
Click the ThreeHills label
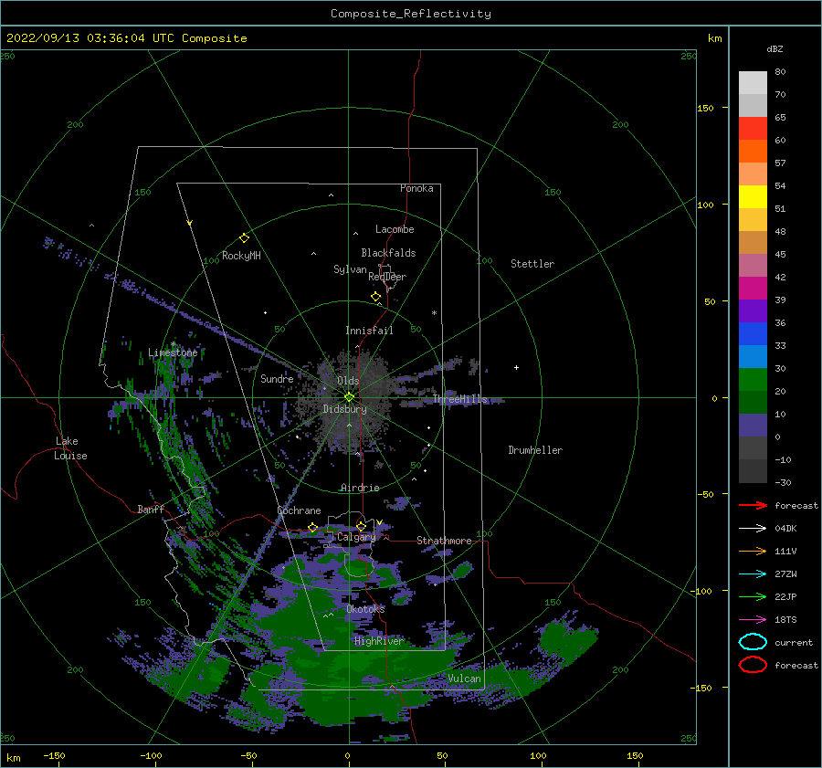point(459,399)
